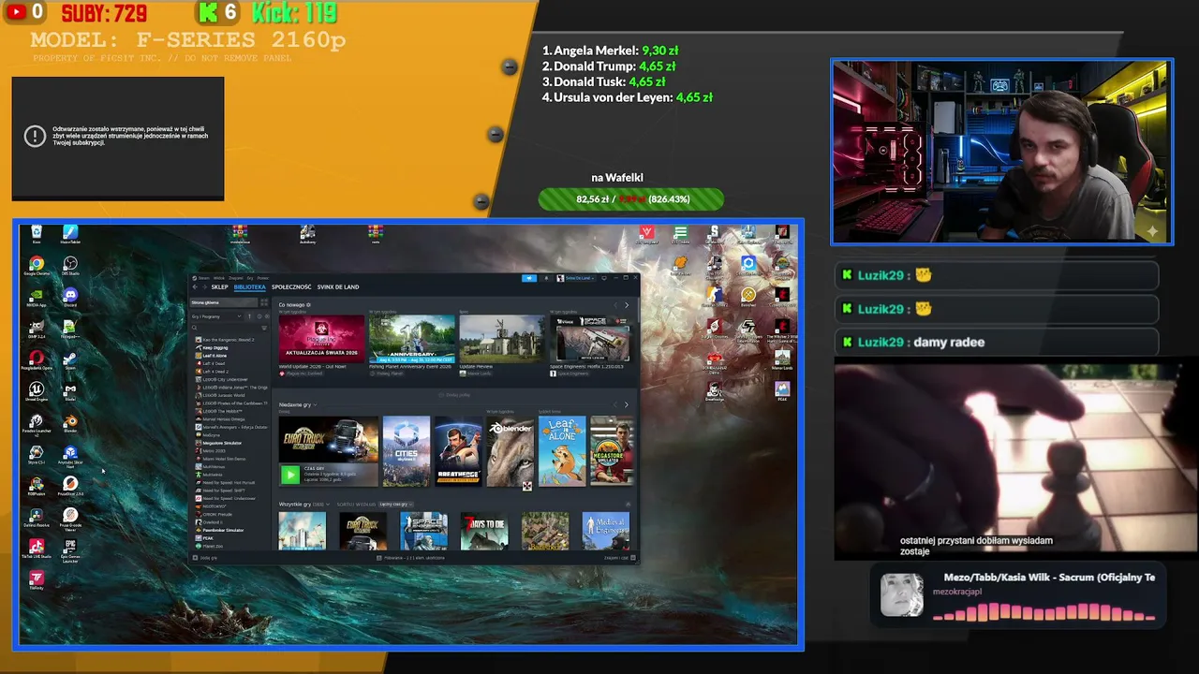
Task: Open the Paradox Launcher desktop icon
Action: 36,424
